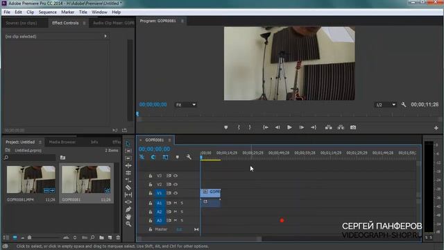Click Mark In bracket button

pyautogui.click(x=239, y=128)
